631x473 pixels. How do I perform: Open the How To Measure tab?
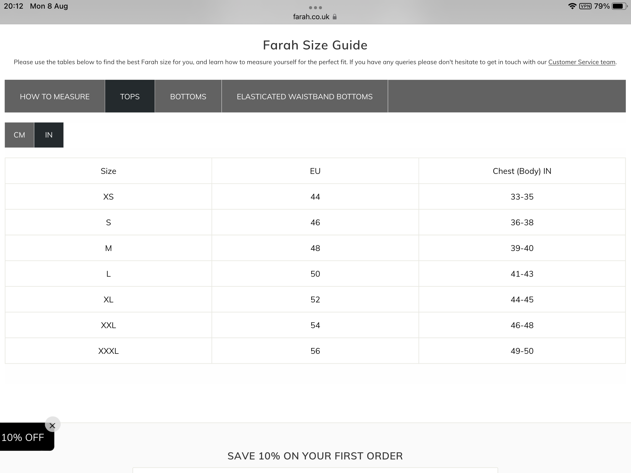click(55, 96)
